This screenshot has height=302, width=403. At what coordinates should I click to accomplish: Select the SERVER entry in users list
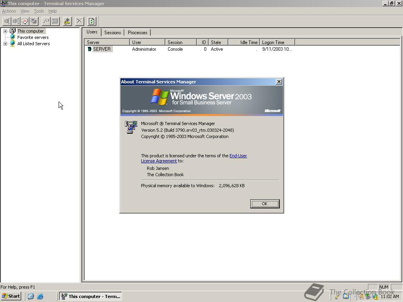point(102,49)
